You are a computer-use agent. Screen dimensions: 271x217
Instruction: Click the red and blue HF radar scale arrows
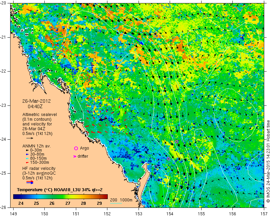tap(30, 182)
